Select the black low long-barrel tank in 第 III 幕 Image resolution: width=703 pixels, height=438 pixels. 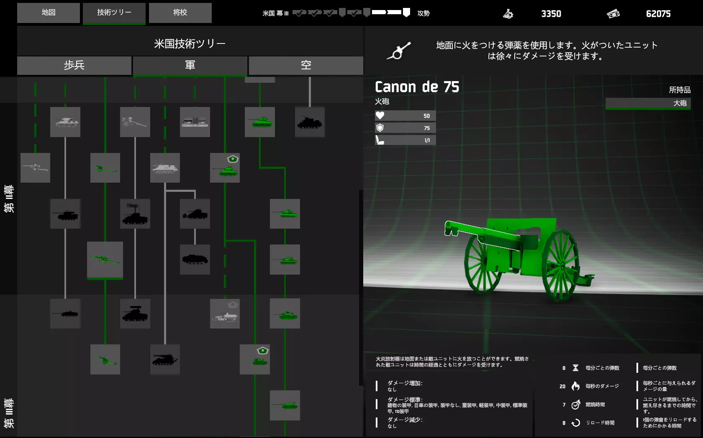tap(65, 313)
